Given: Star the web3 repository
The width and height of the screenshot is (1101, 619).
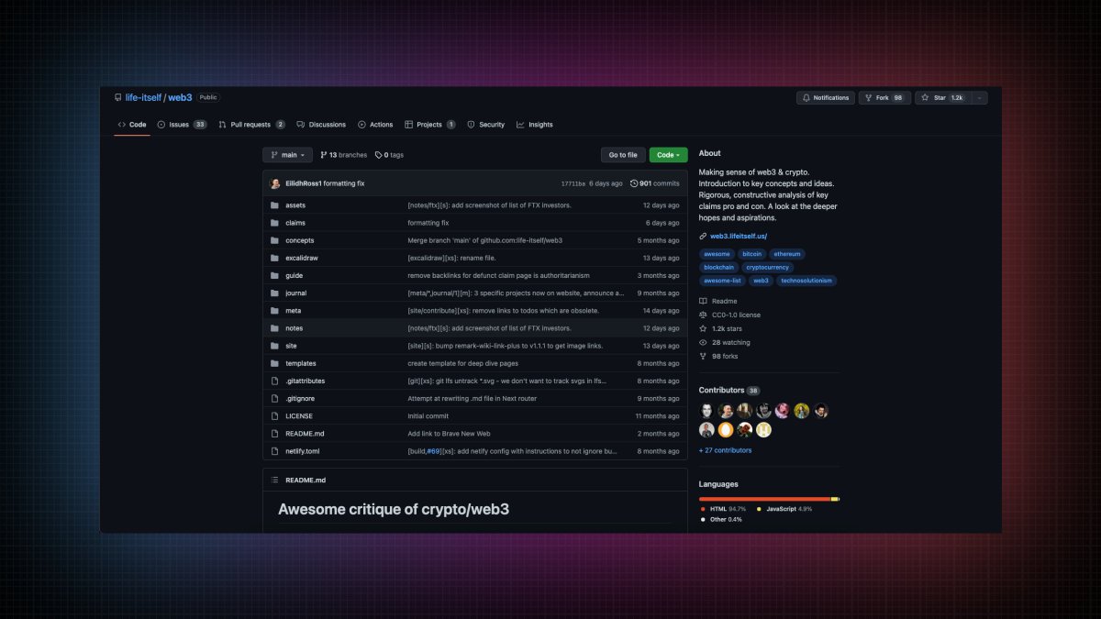Looking at the screenshot, I should pos(942,98).
